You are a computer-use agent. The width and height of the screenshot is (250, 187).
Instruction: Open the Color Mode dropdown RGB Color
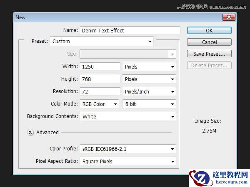click(99, 104)
